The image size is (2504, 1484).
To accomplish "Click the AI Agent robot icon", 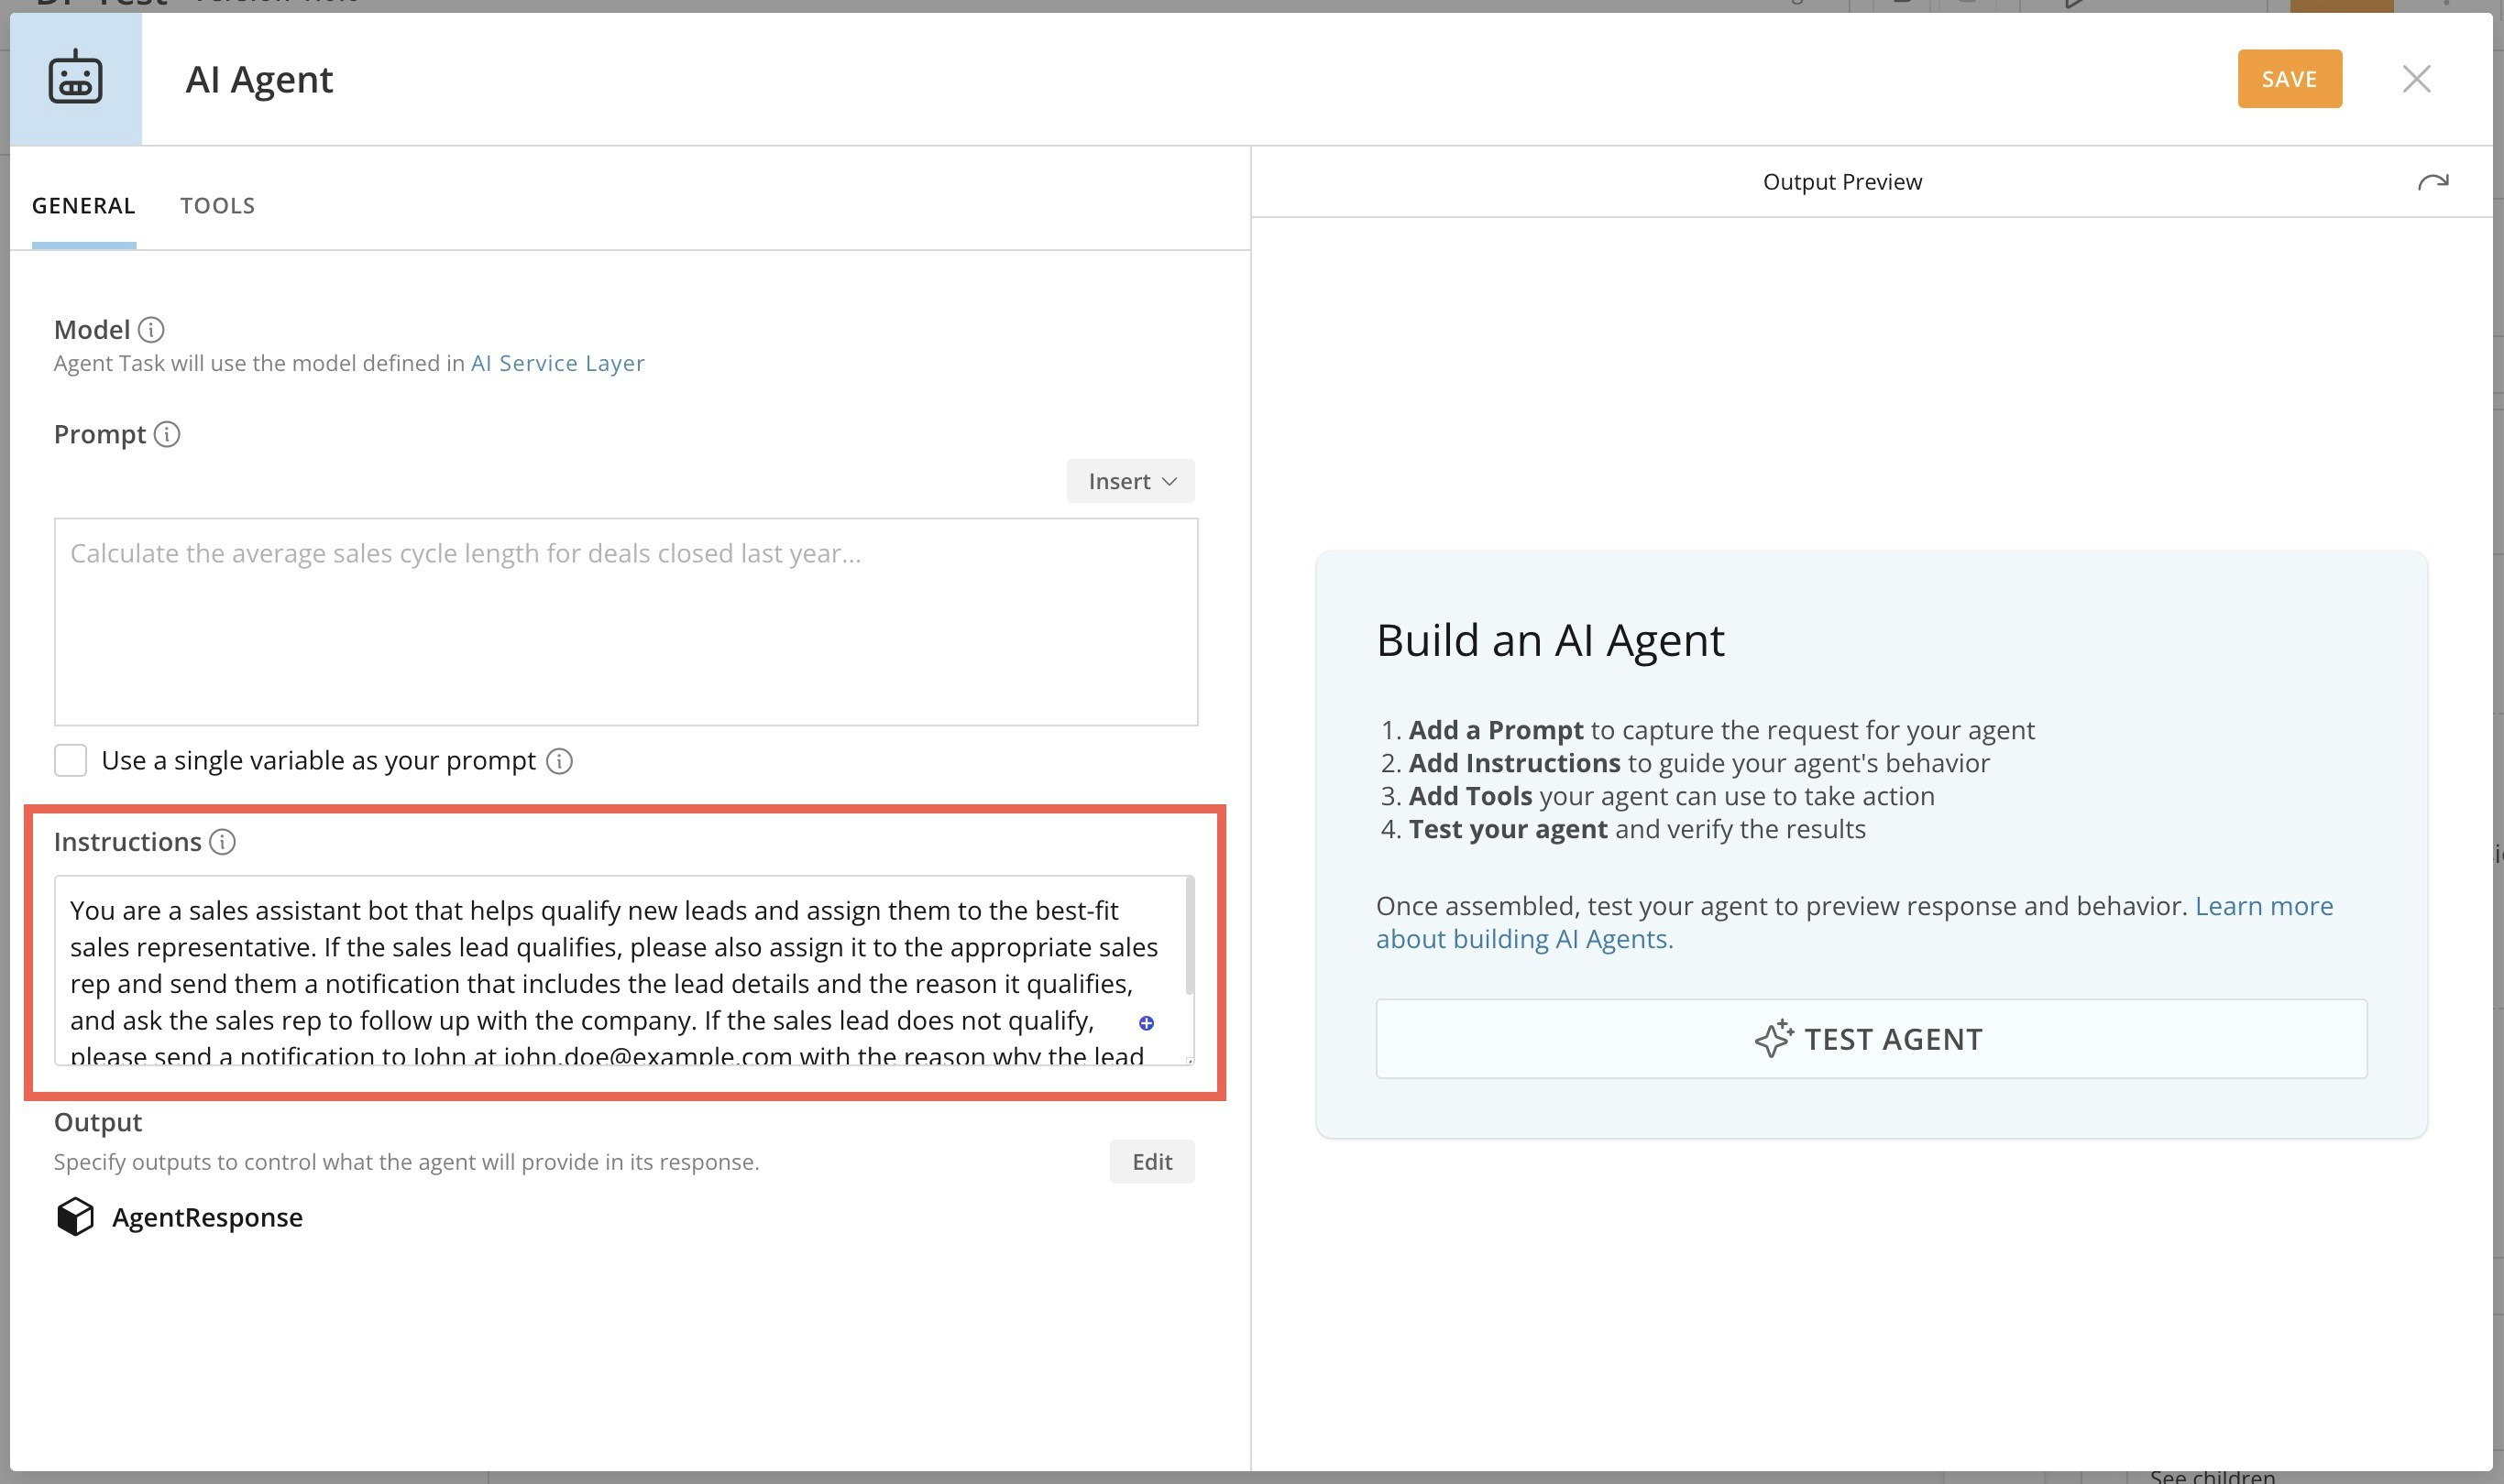I will (x=75, y=79).
